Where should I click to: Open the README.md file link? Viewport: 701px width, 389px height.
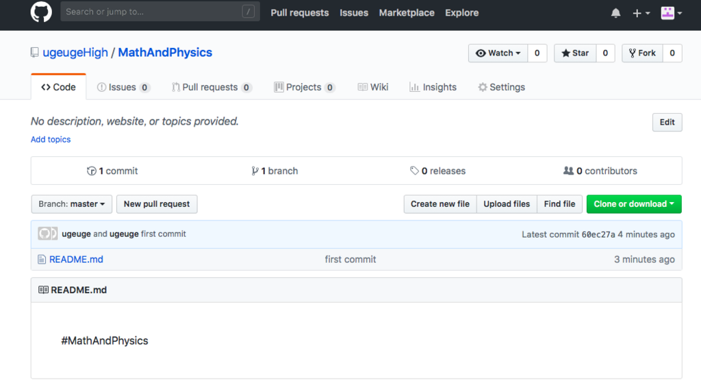click(x=76, y=260)
